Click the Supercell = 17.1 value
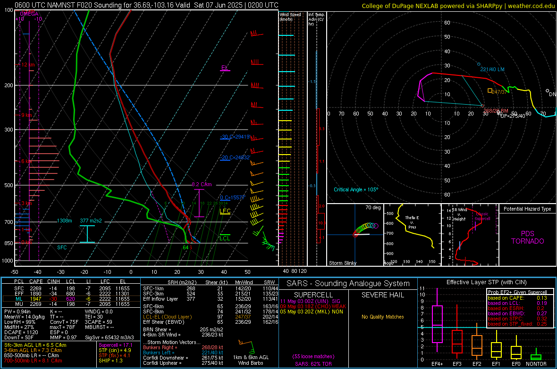 tap(116, 345)
